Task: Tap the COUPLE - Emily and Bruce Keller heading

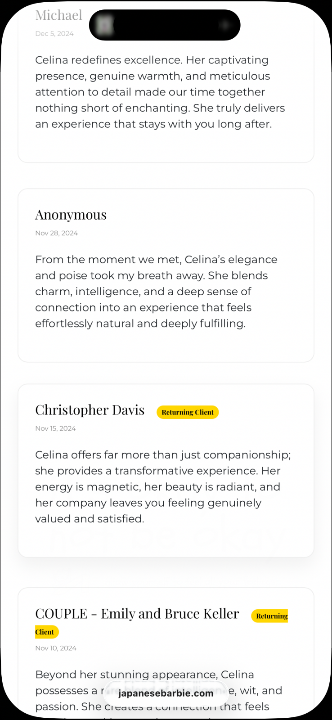Action: tap(137, 614)
